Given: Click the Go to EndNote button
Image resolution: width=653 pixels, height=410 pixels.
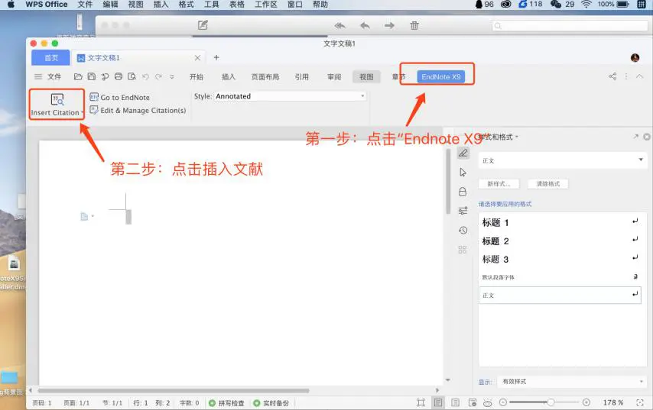Looking at the screenshot, I should tap(120, 97).
